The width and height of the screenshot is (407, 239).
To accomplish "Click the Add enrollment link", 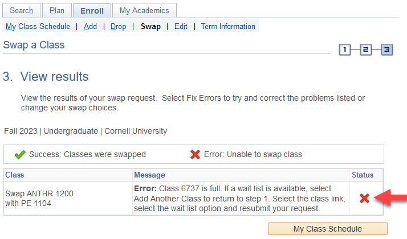I will click(90, 26).
